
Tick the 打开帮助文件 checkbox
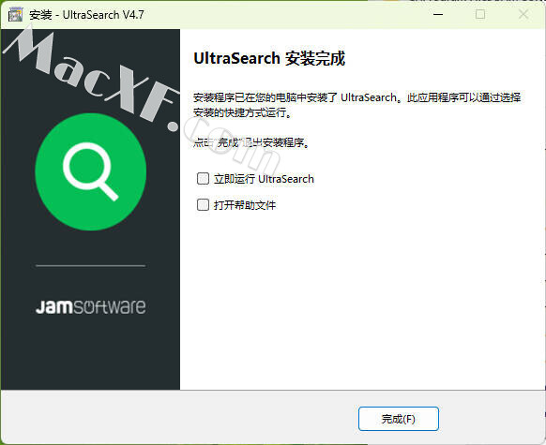click(203, 205)
